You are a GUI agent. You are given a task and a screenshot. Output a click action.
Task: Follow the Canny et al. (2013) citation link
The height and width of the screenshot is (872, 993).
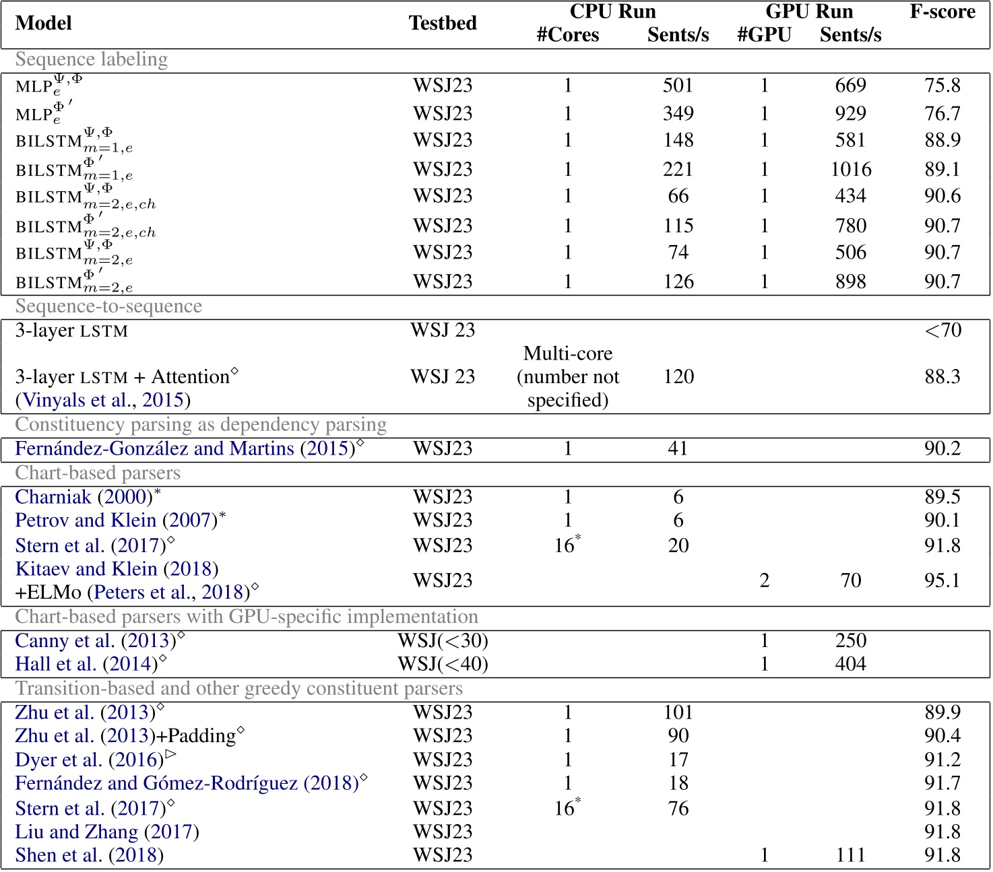tap(95, 640)
